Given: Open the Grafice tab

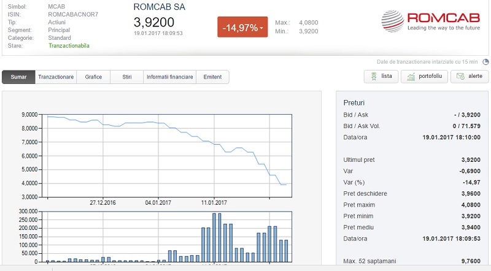Looking at the screenshot, I should click(x=93, y=77).
